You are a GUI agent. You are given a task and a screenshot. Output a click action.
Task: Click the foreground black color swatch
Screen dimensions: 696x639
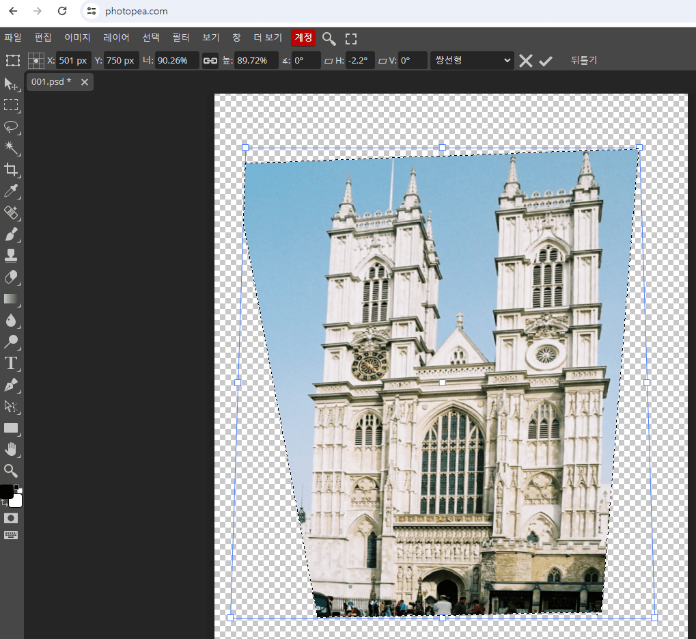[5, 491]
